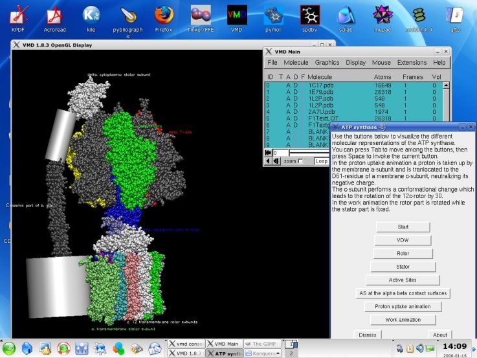
Task: Toggle Active flag for F1TextLOT
Action: pyautogui.click(x=288, y=118)
